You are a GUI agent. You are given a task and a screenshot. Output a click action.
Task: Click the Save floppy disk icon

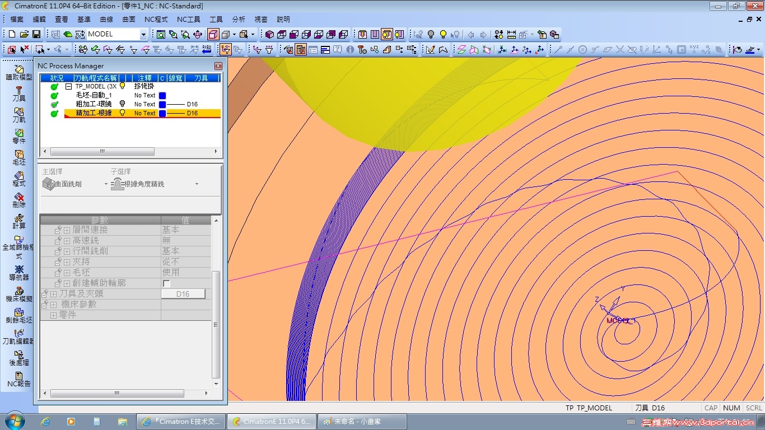36,34
